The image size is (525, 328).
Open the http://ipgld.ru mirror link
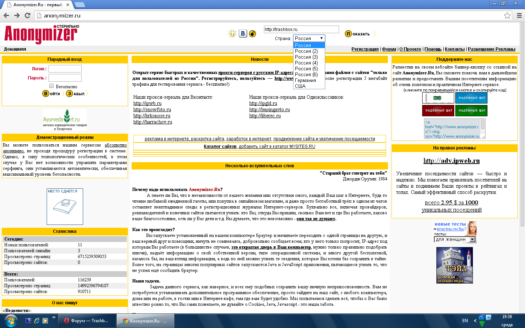[x=263, y=104]
